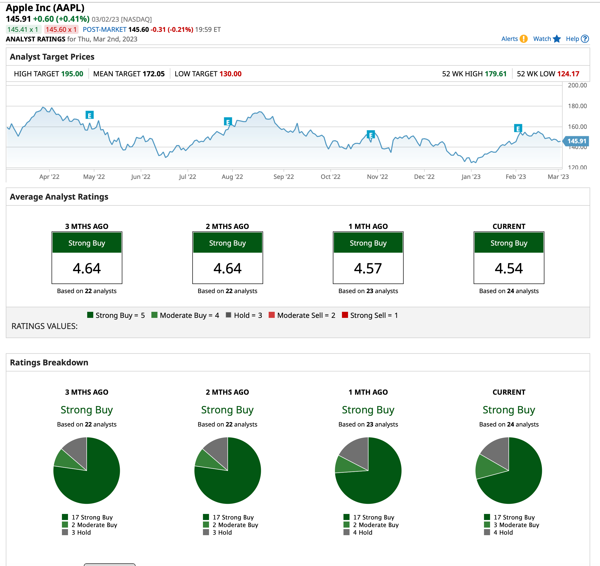Click the 52 WK LOW 124.17 value
This screenshot has height=566, width=600.
tap(568, 74)
